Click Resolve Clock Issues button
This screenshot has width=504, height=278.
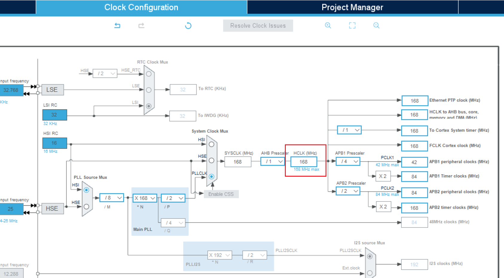[x=258, y=26]
